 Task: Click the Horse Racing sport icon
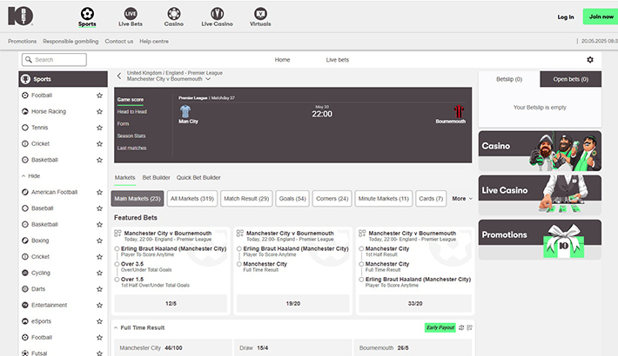(25, 111)
